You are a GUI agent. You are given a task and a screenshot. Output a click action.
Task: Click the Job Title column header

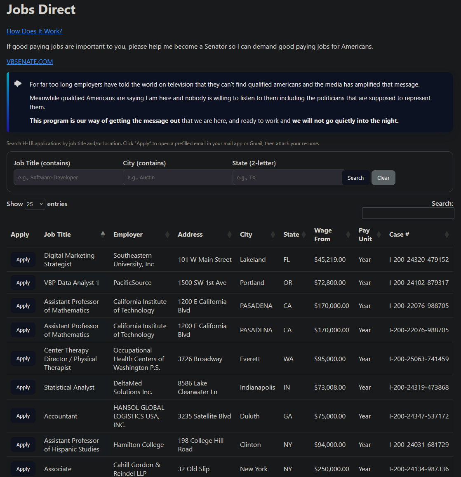tap(57, 234)
